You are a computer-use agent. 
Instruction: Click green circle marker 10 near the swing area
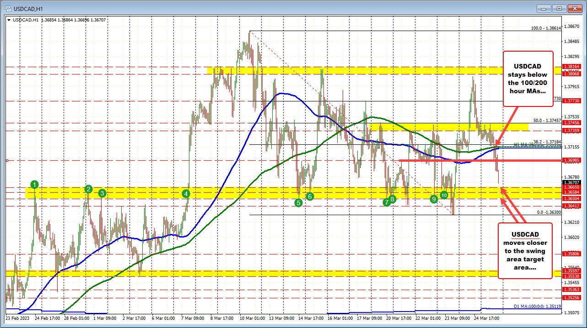tap(443, 195)
